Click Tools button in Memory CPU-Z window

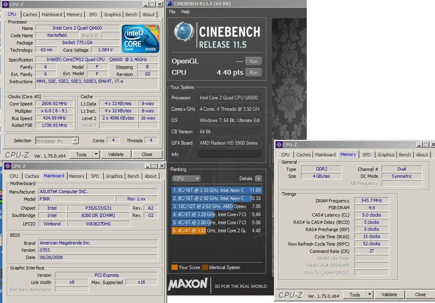(355, 295)
